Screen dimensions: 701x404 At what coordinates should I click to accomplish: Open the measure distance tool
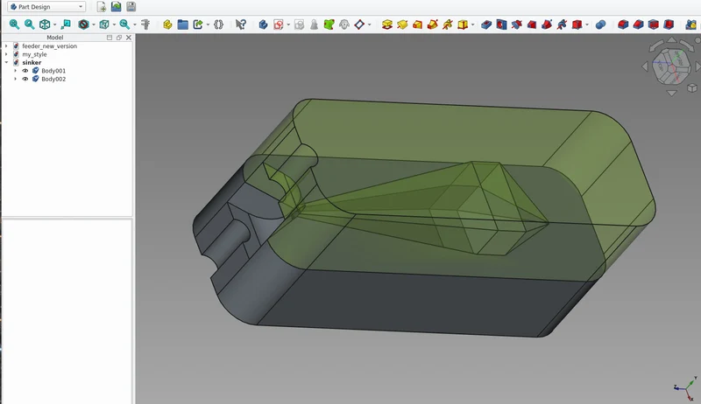[x=145, y=24]
